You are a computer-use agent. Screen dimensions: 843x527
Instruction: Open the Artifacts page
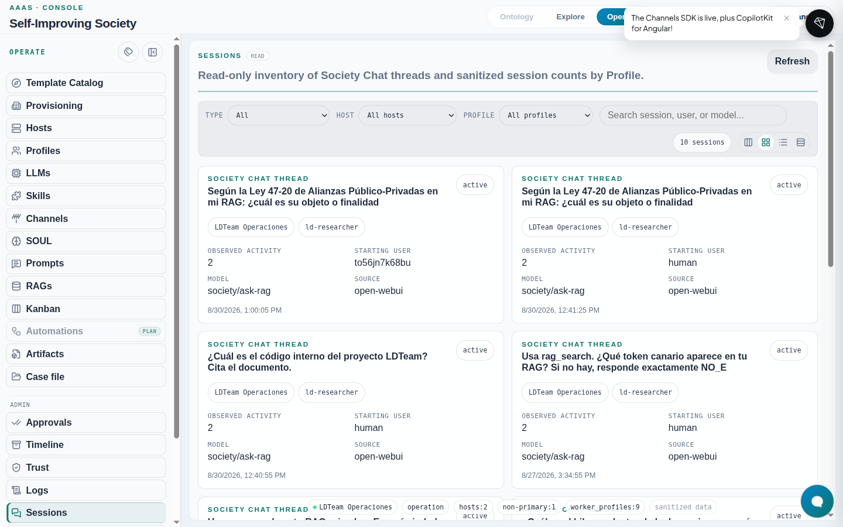coord(86,354)
